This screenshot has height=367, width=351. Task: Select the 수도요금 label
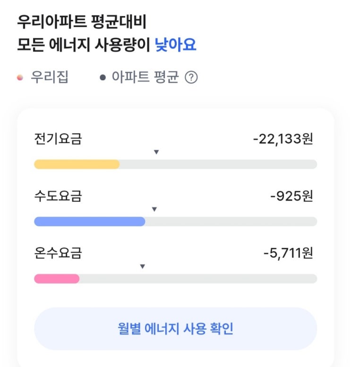58,196
